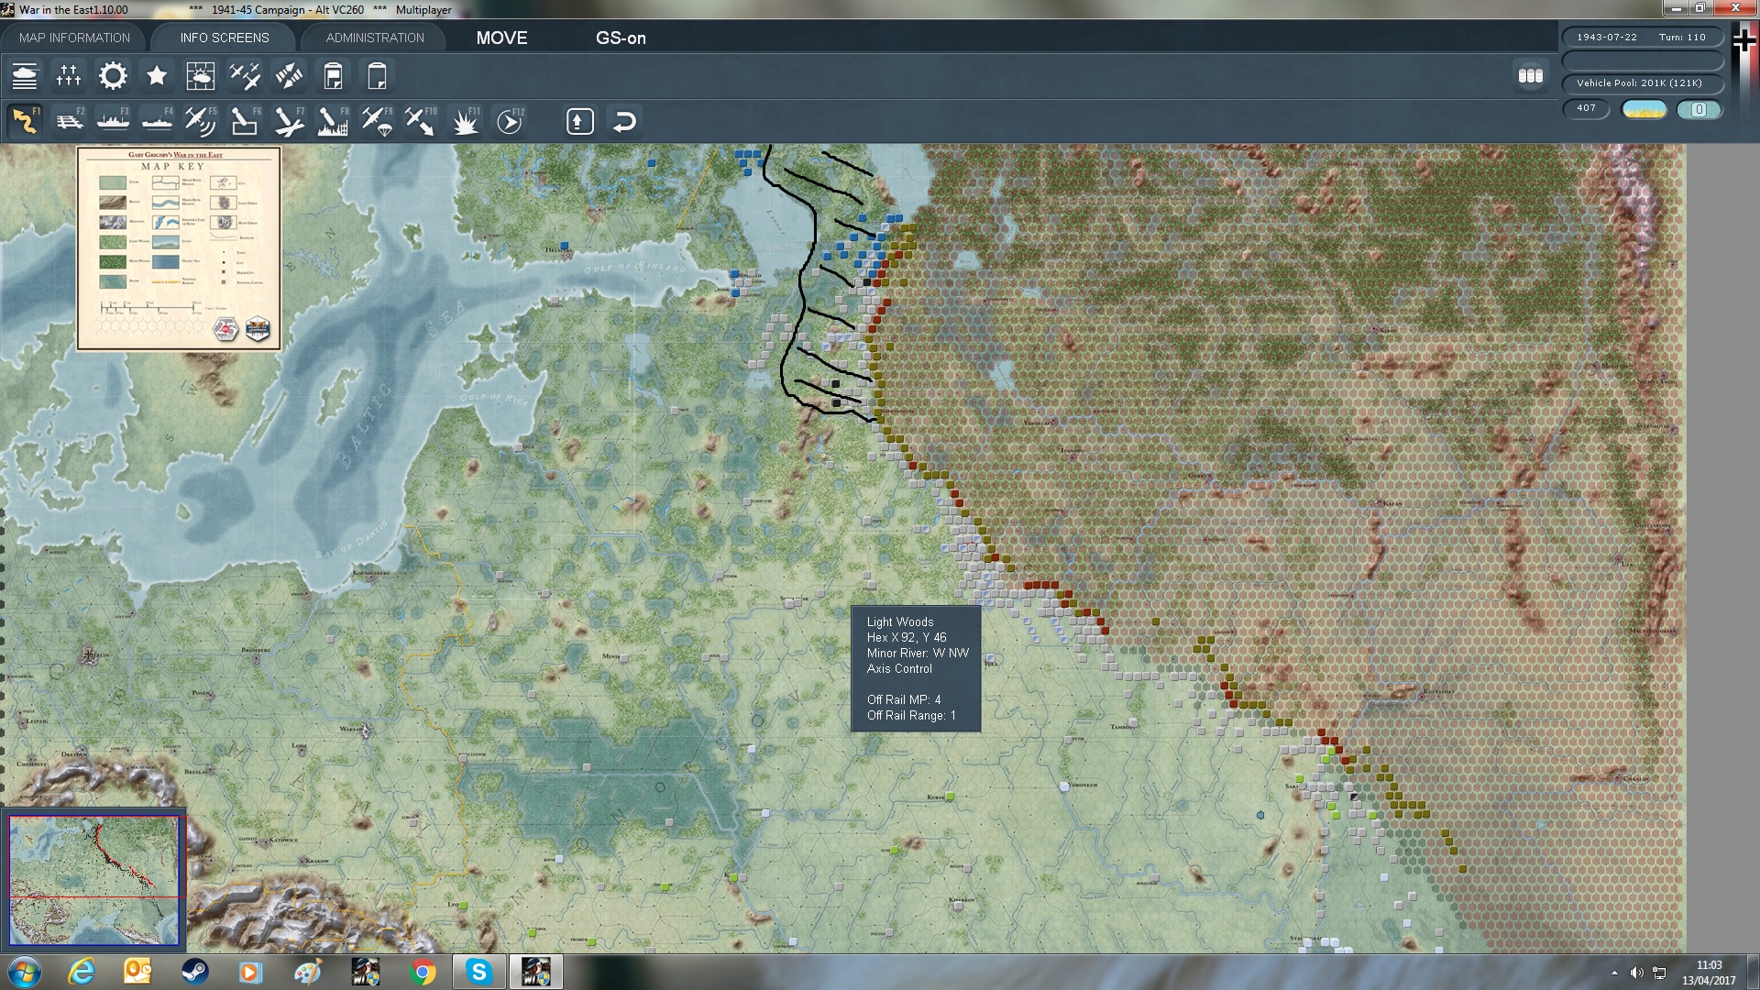The image size is (1760, 990).
Task: Click the 0 counter pill
Action: (1699, 109)
